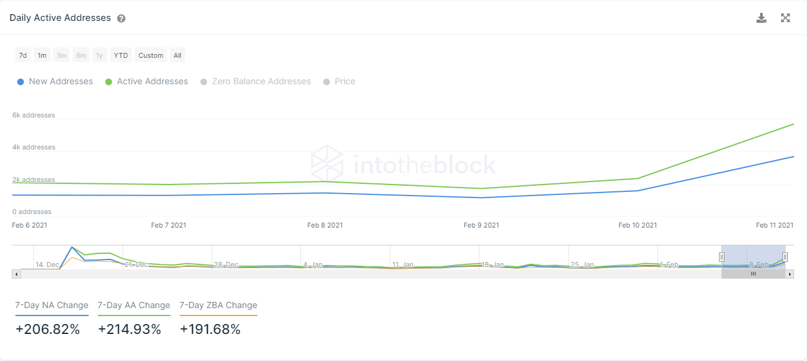Click the 7-Day NA Change tab

click(x=52, y=306)
